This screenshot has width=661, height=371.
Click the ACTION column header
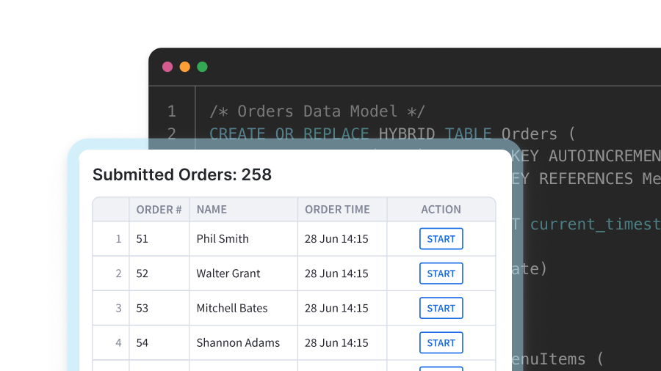pyautogui.click(x=441, y=210)
